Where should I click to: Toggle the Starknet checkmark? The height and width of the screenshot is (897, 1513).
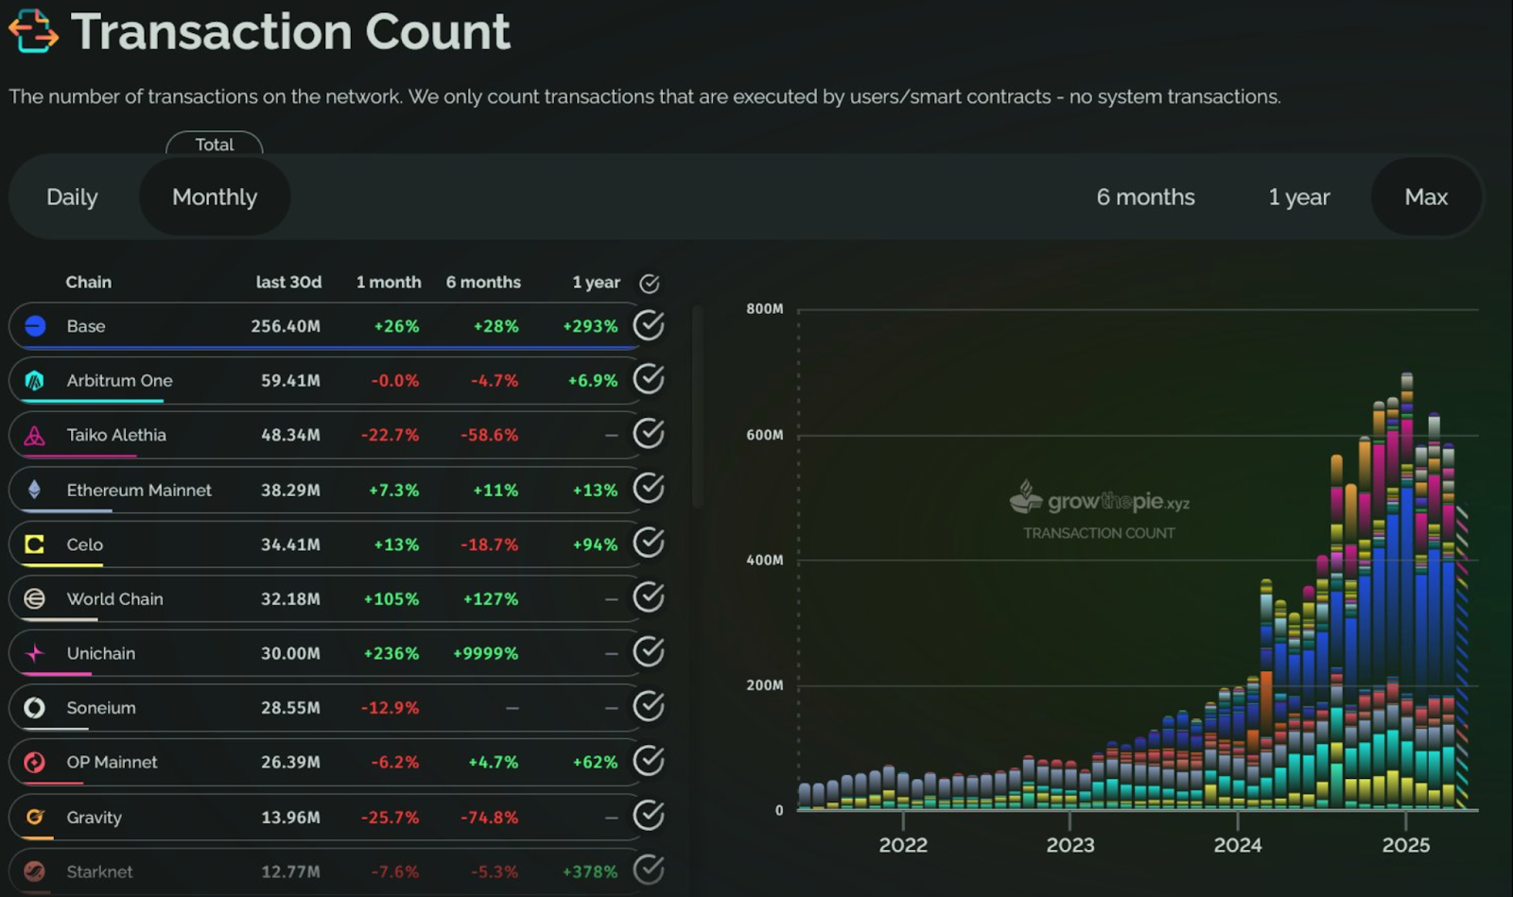649,870
